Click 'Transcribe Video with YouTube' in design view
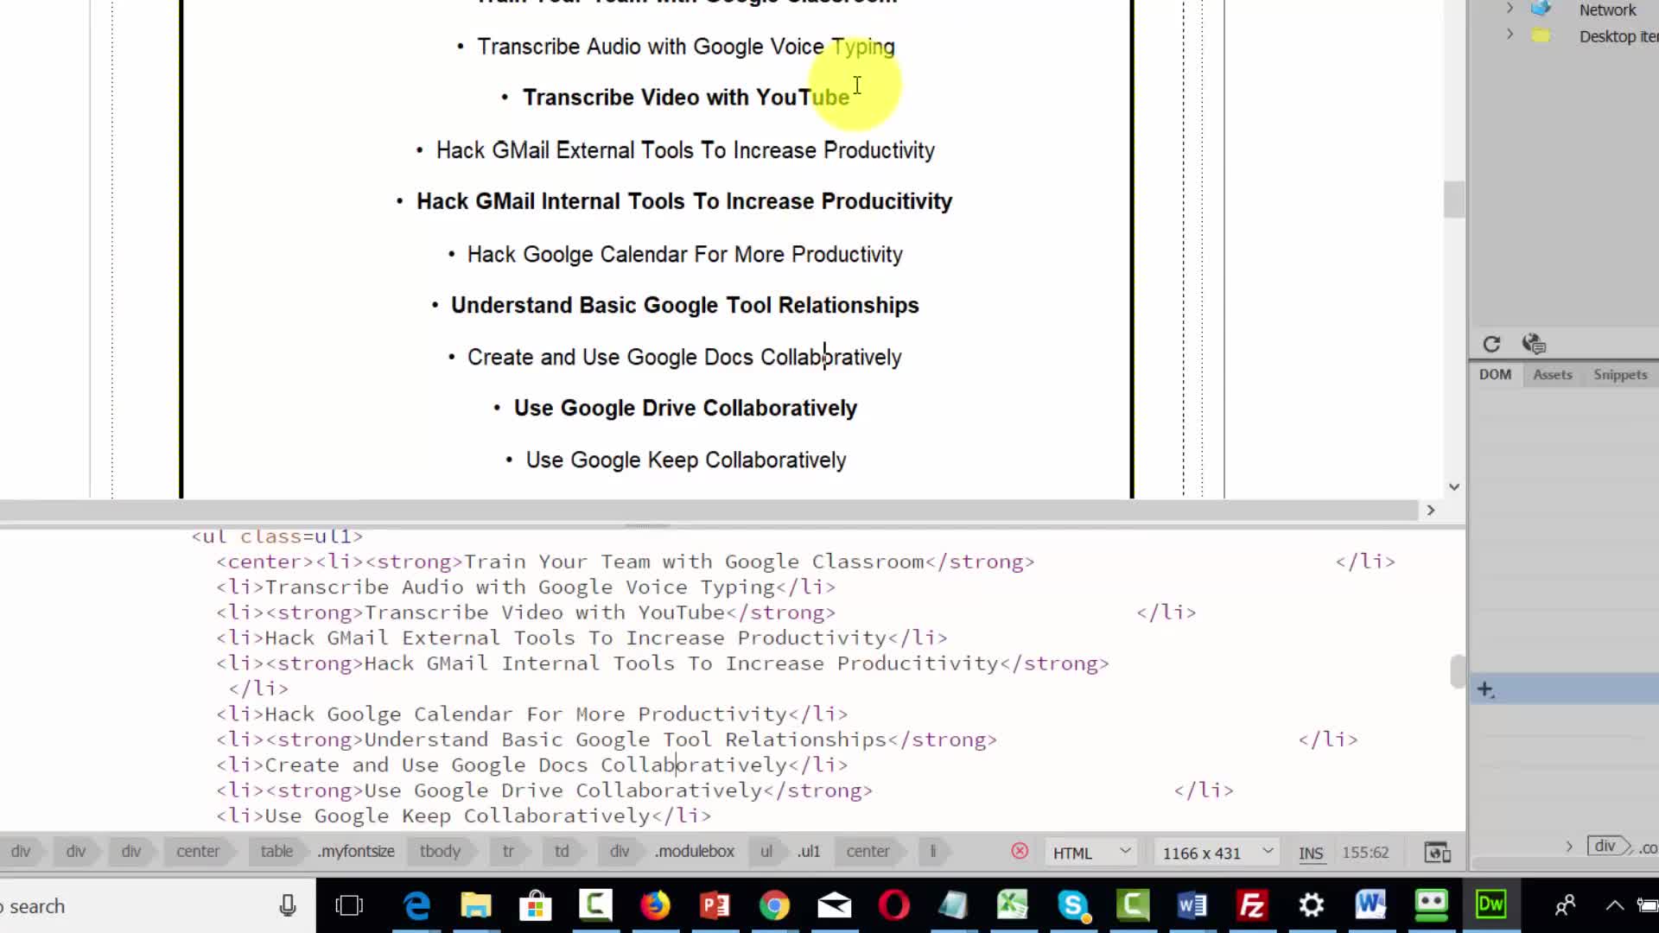This screenshot has height=933, width=1659. [x=685, y=97]
